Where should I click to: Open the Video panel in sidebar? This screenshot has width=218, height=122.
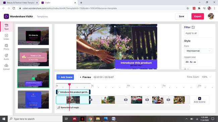pyautogui.click(x=6, y=37)
